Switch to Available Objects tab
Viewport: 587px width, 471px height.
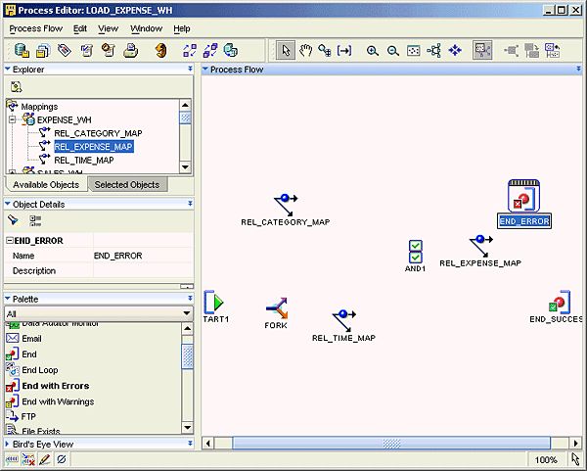[46, 185]
